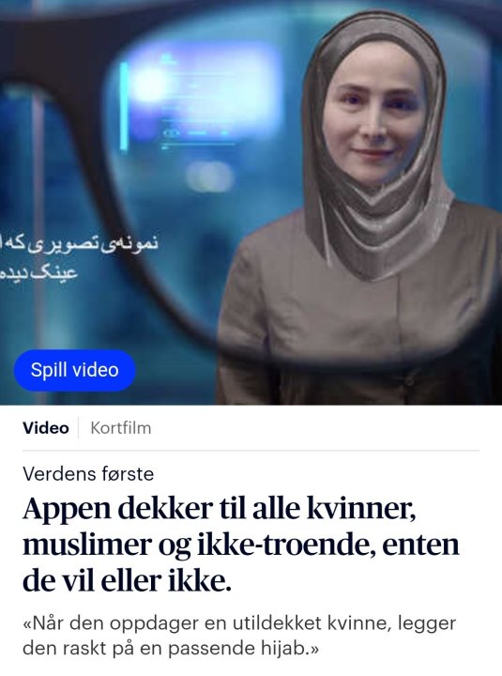The height and width of the screenshot is (676, 502).
Task: Click the blue "Spill video" button
Action: (75, 370)
